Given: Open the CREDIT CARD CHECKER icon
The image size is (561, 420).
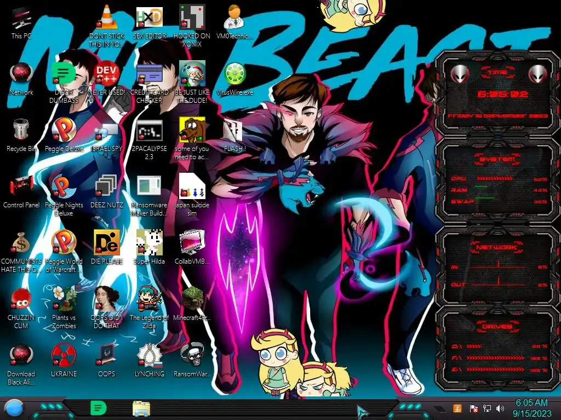Looking at the screenshot, I should [150, 83].
